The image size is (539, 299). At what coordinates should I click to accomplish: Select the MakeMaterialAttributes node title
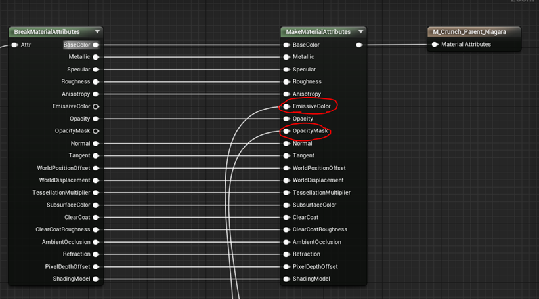pyautogui.click(x=318, y=32)
